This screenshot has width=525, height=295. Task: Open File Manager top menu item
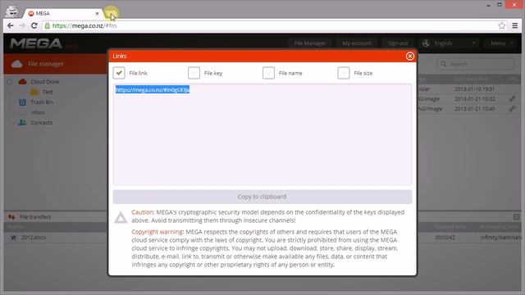tap(310, 43)
